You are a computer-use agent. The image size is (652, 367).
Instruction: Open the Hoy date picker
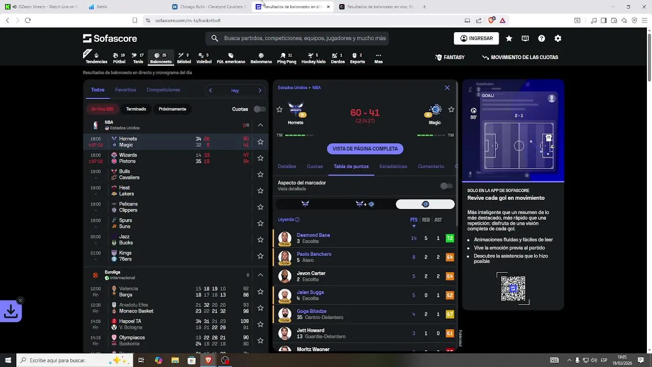tap(235, 91)
